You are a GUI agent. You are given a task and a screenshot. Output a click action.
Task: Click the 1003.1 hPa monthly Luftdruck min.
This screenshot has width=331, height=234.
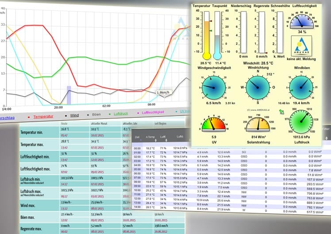point(97,178)
